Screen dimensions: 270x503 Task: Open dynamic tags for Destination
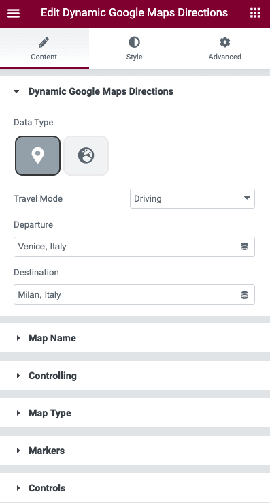click(x=245, y=294)
